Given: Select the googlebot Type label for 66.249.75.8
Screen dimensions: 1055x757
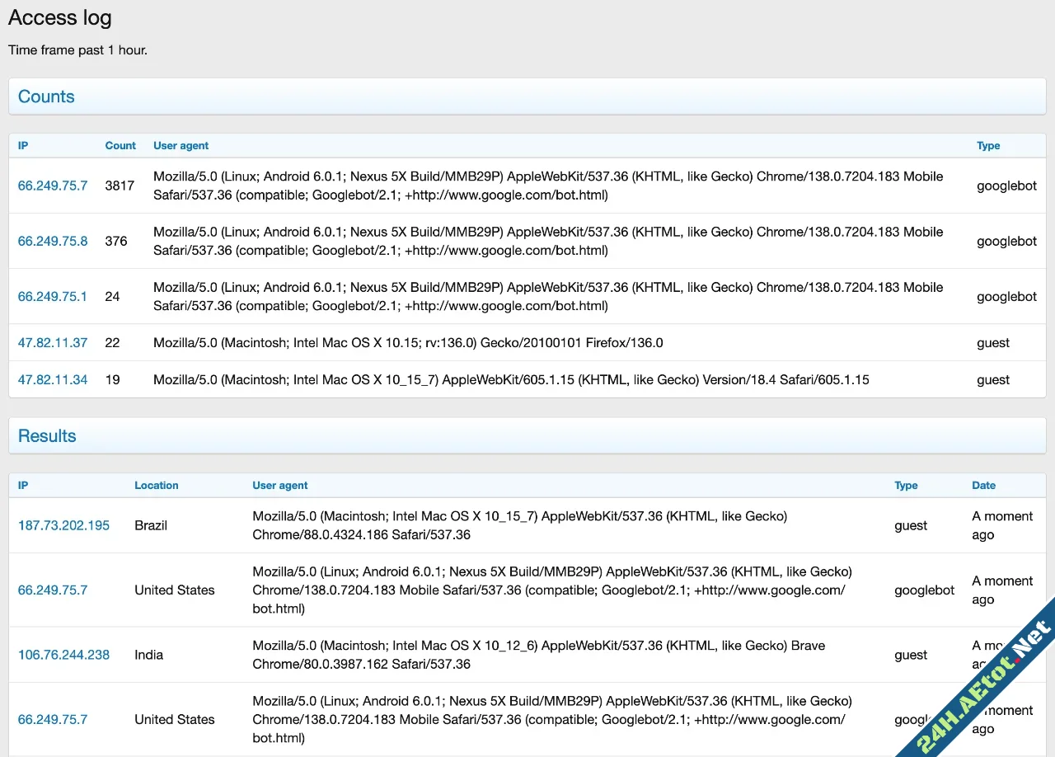Looking at the screenshot, I should 1006,241.
